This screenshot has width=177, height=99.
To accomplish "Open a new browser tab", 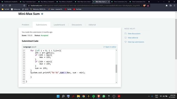I will tap(149, 2).
